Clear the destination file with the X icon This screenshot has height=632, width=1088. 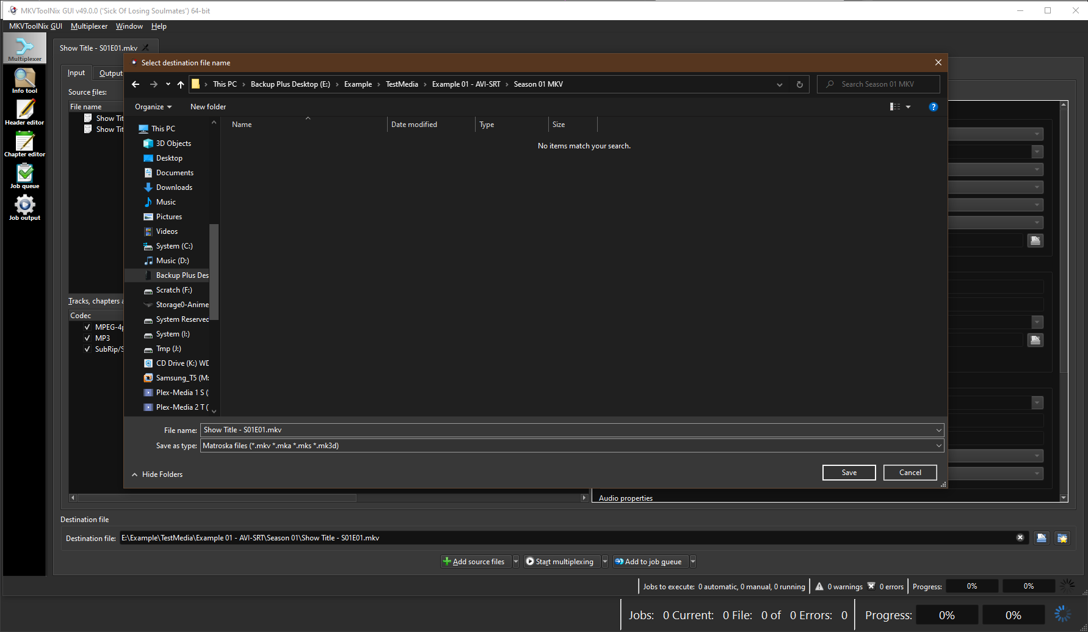click(x=1020, y=537)
